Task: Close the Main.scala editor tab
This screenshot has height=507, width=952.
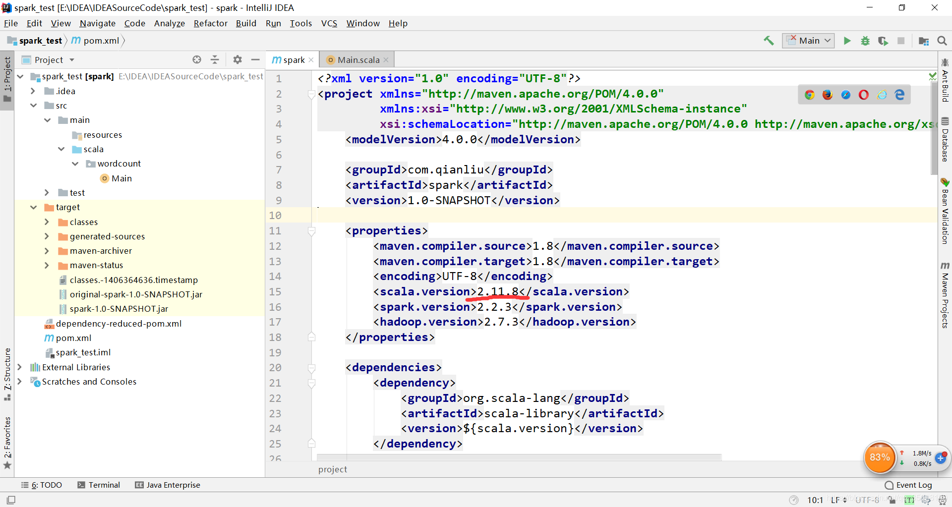Action: 386,59
